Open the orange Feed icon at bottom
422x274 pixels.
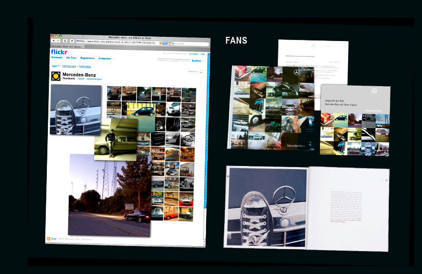coord(48,239)
